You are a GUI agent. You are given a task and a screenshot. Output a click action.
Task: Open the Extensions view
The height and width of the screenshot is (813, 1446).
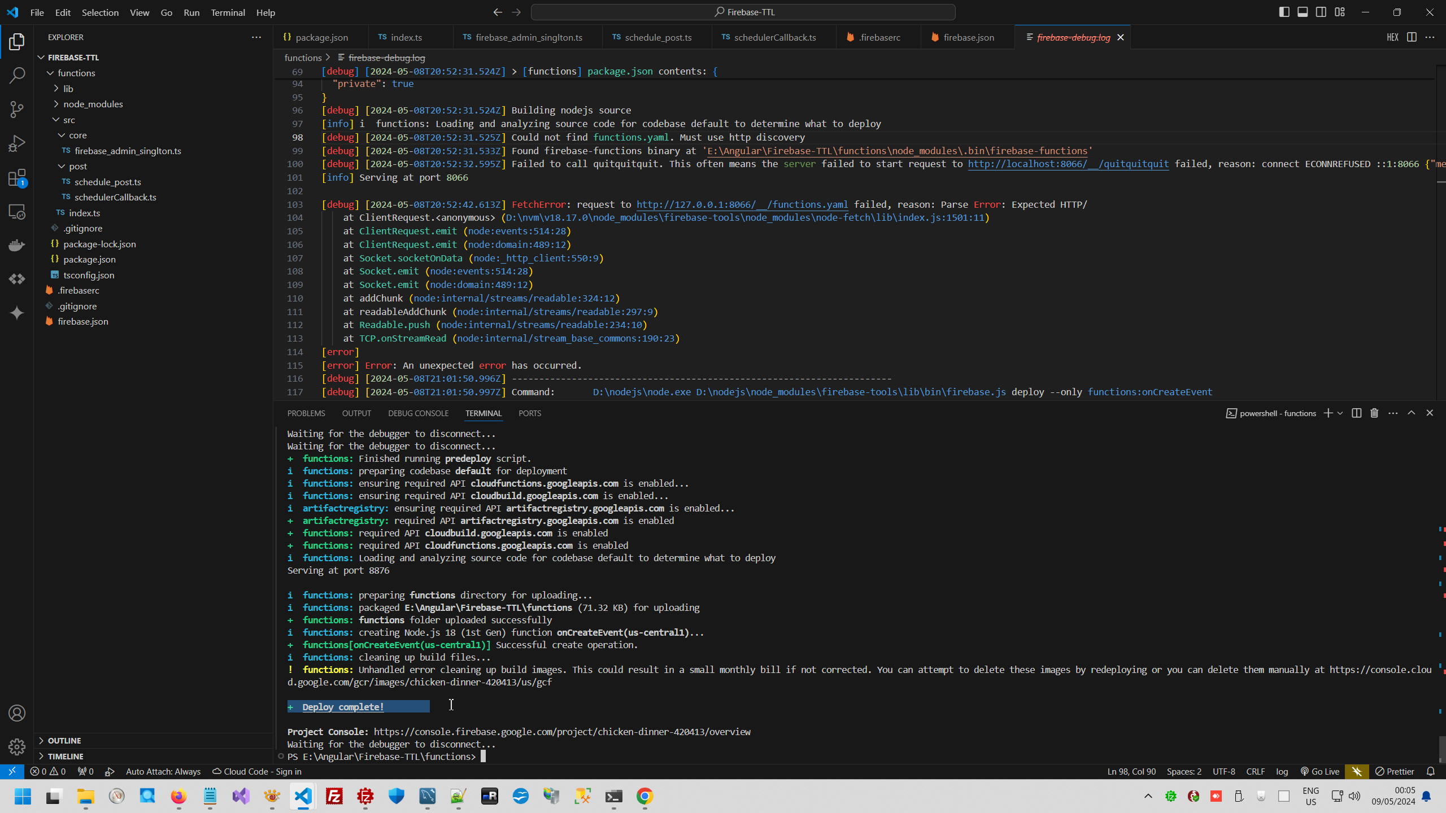(x=17, y=178)
